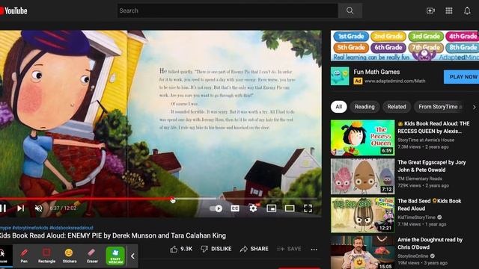Open the YouTube apps grid

[449, 10]
